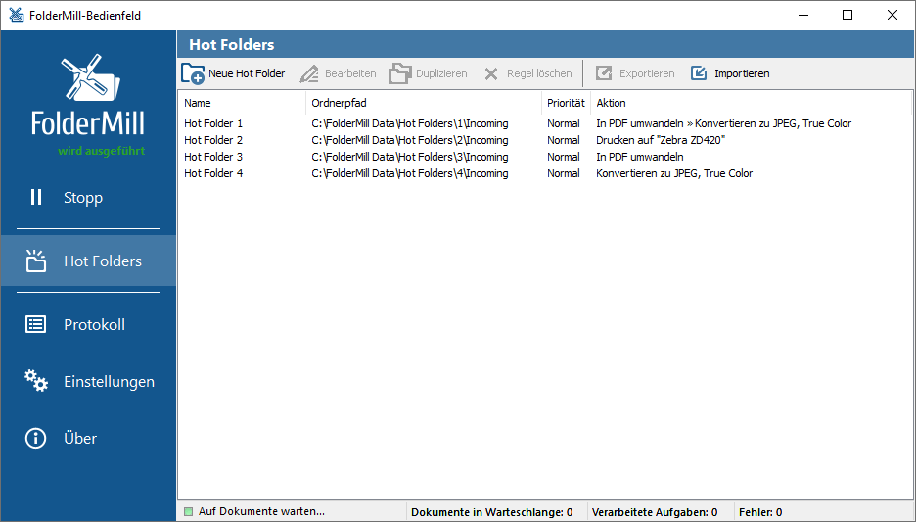Select Hot Folder 3 row

tap(544, 157)
